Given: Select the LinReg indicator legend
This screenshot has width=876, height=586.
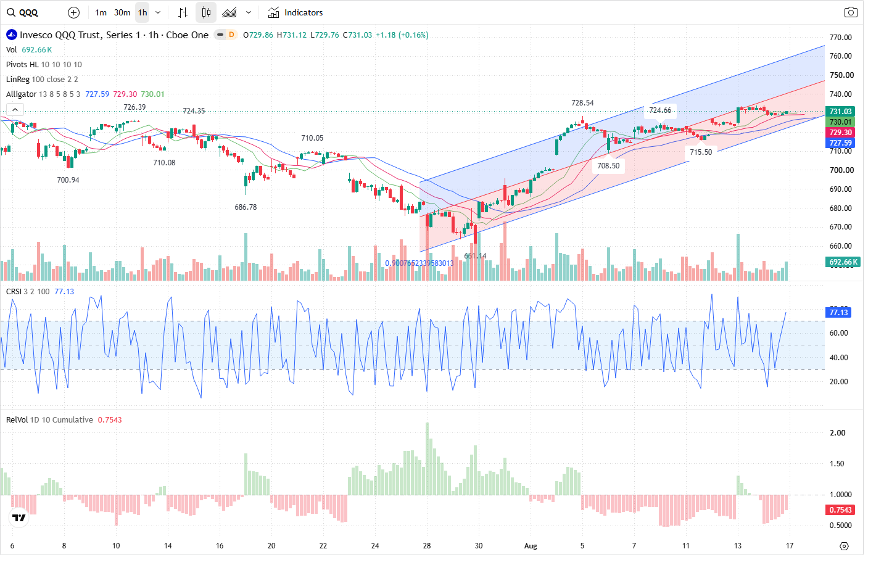Looking at the screenshot, I should point(42,80).
